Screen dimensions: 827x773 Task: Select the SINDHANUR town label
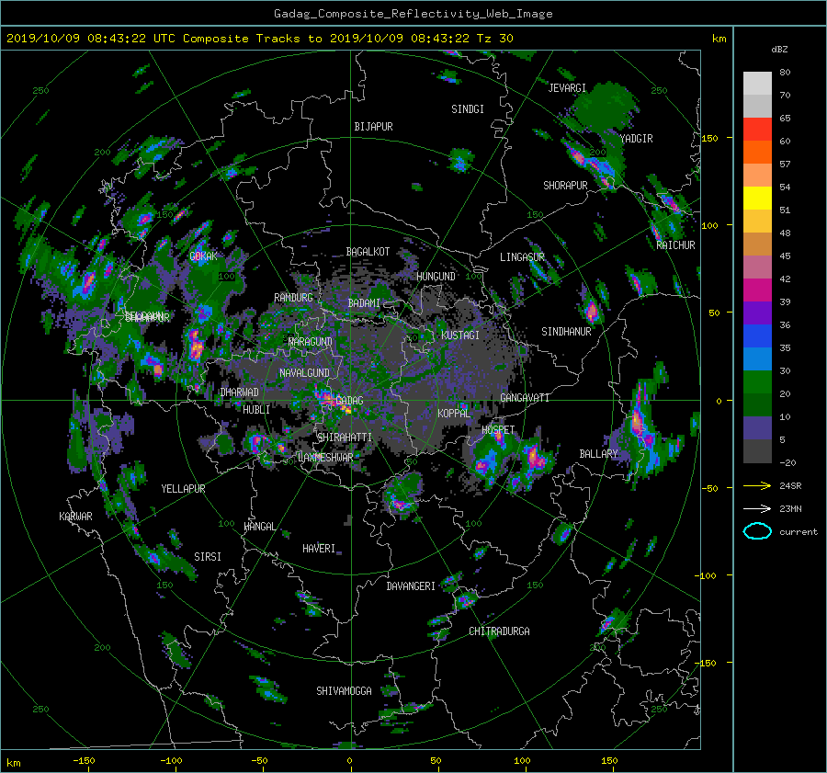tap(566, 332)
